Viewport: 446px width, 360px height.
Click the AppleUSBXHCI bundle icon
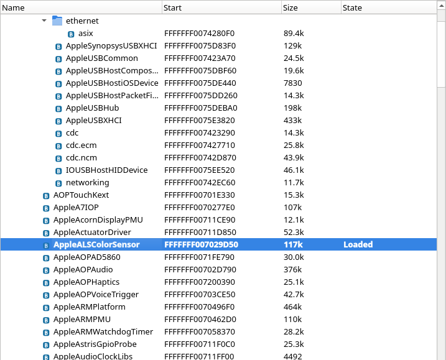pyautogui.click(x=58, y=121)
